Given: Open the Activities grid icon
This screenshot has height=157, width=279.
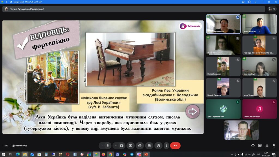Looking at the screenshot, I should 267,146.
